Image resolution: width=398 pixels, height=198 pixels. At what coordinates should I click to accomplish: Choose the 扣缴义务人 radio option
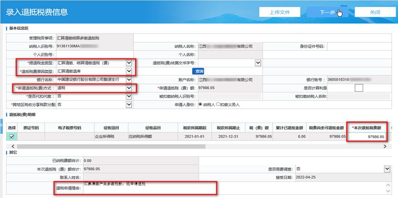pyautogui.click(x=218, y=104)
